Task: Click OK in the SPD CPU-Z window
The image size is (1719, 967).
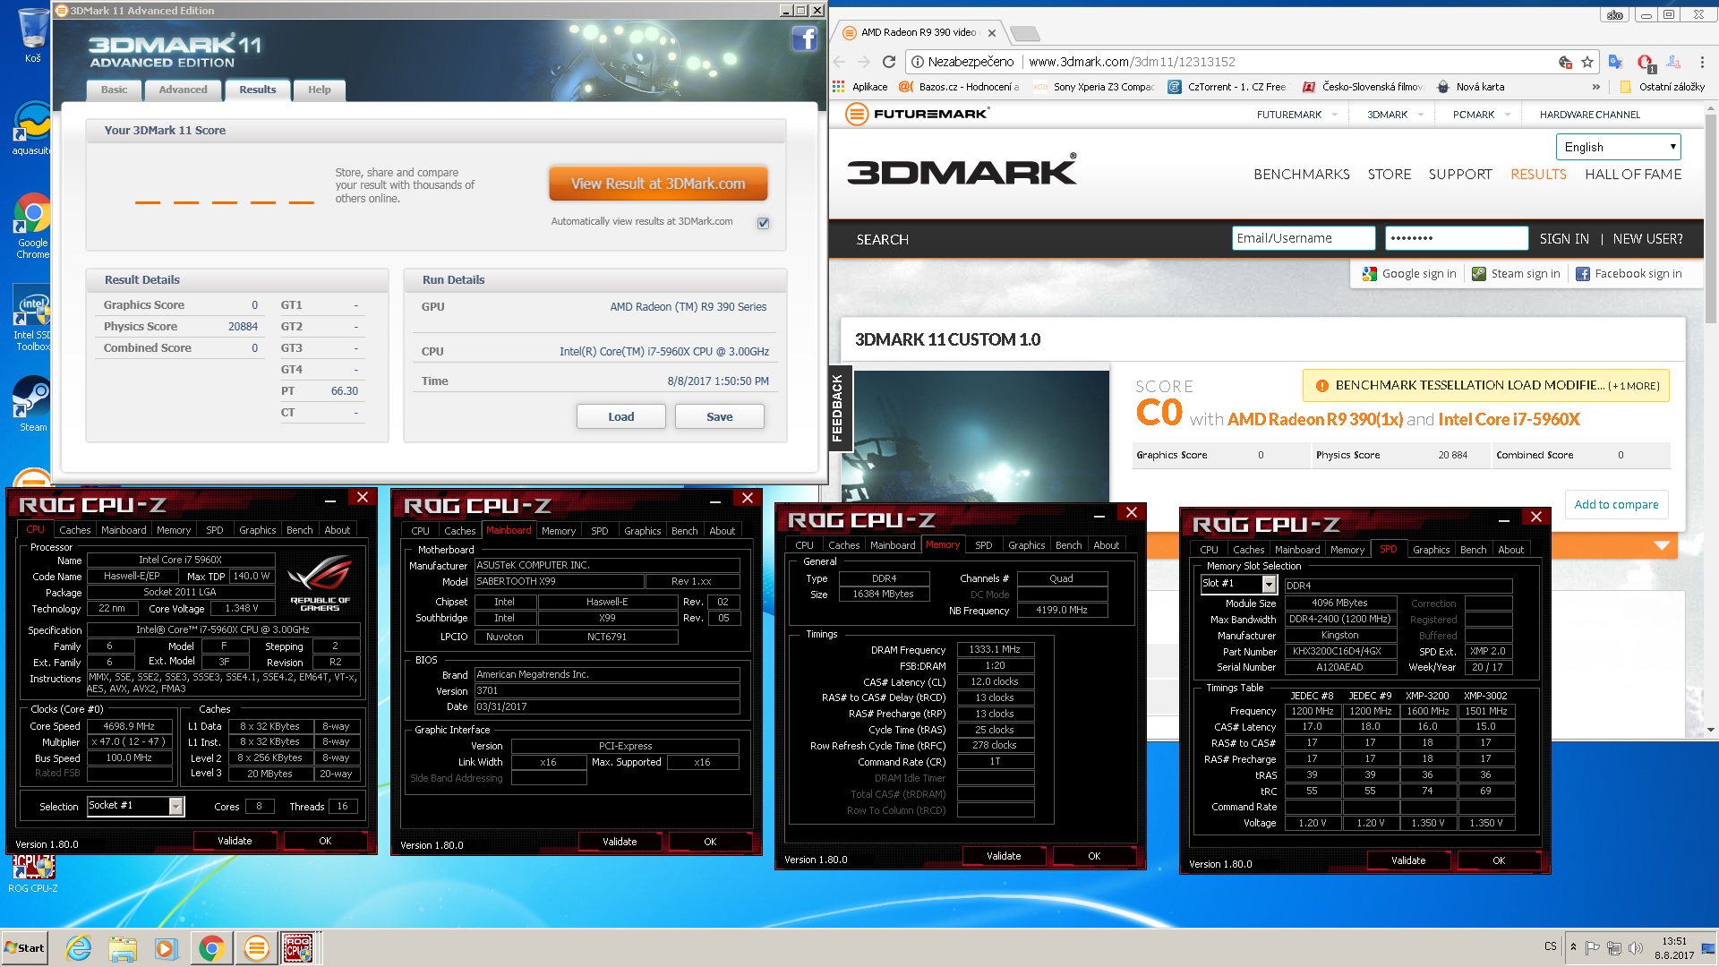Action: coord(1499,860)
